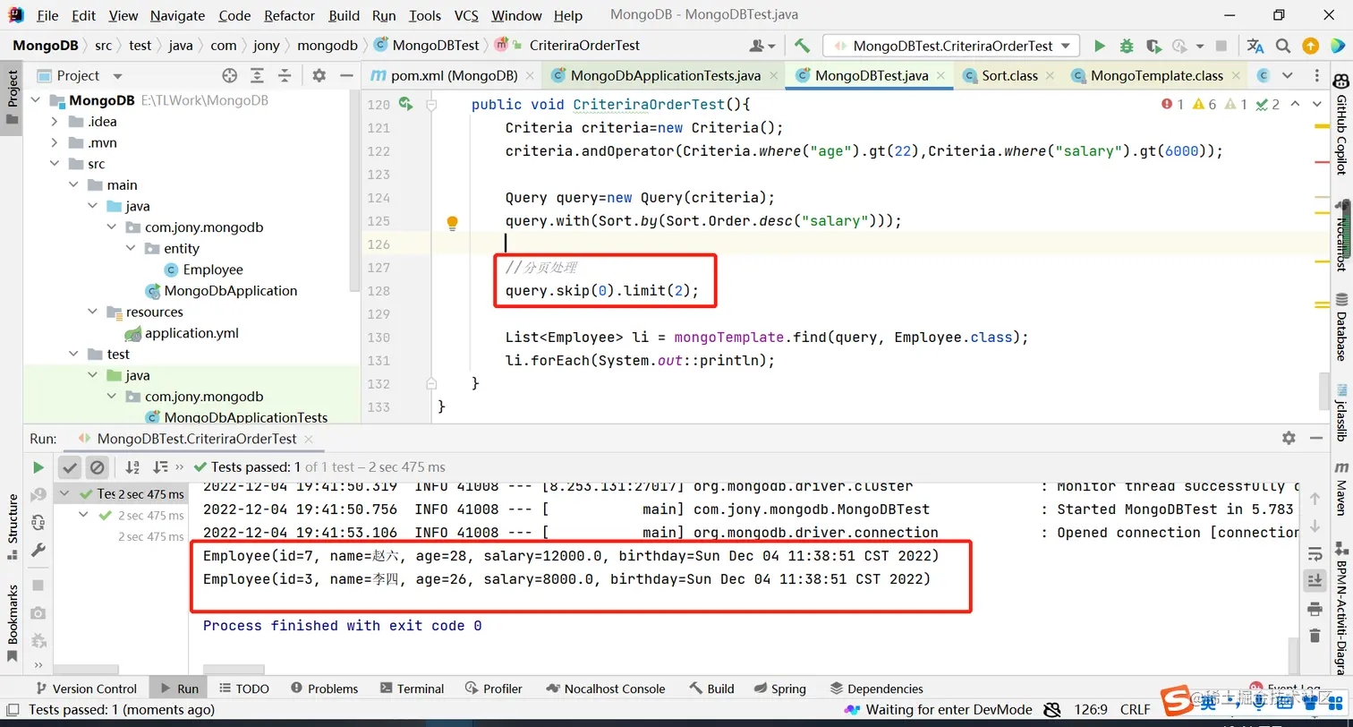Open Project panel options with the gear icon

click(x=319, y=75)
